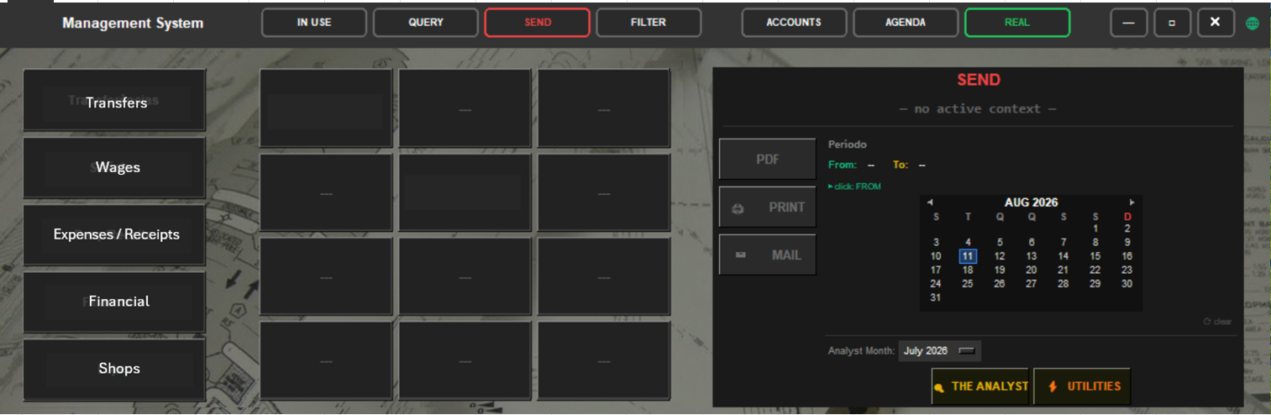Pick day 4 in the calendar
The width and height of the screenshot is (1271, 415).
(x=968, y=242)
